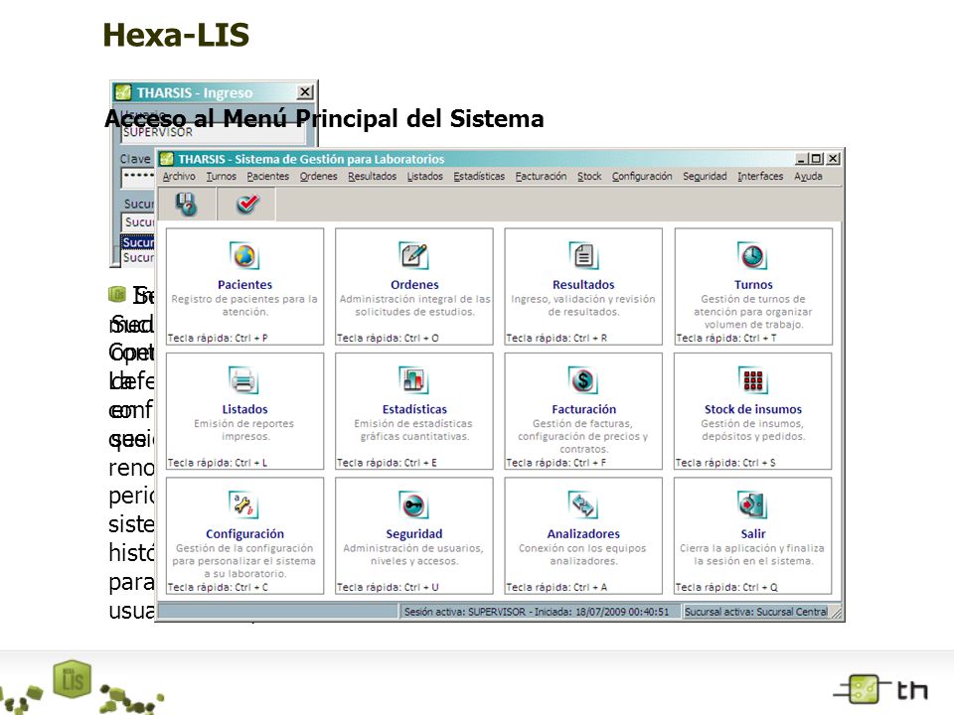Click the Pacientes title link

coord(244,285)
